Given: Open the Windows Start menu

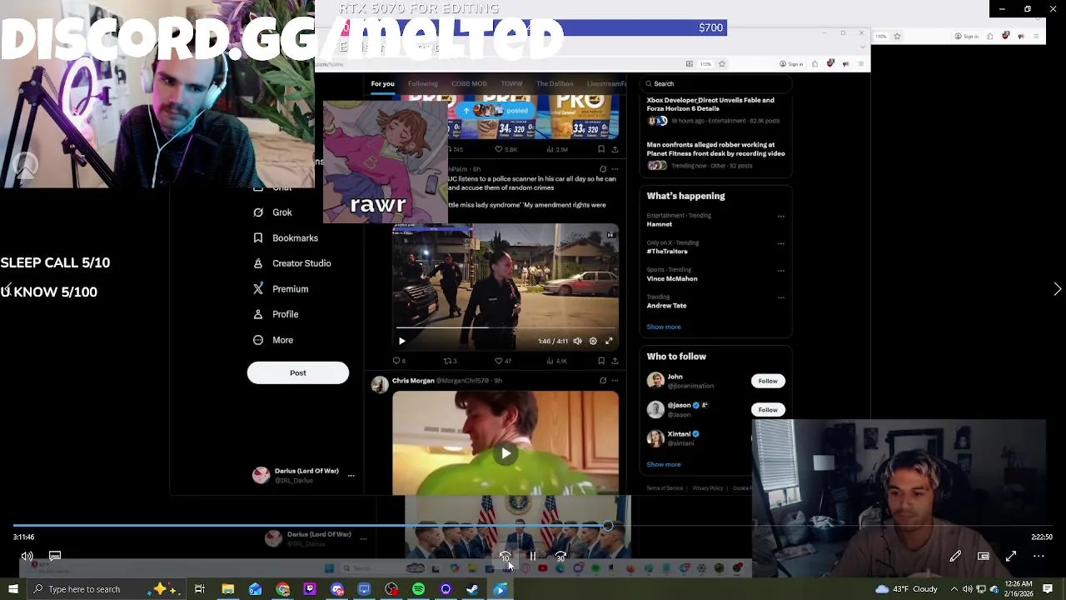Looking at the screenshot, I should pyautogui.click(x=13, y=589).
